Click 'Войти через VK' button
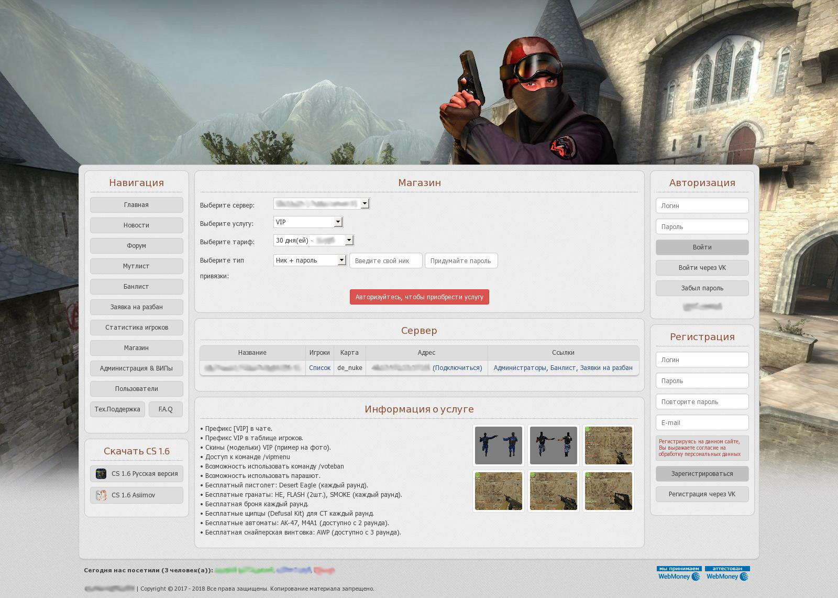The image size is (838, 598). 702,268
